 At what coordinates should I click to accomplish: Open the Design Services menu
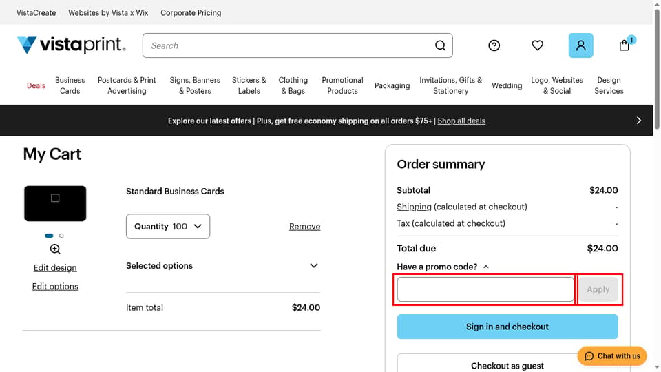(609, 85)
